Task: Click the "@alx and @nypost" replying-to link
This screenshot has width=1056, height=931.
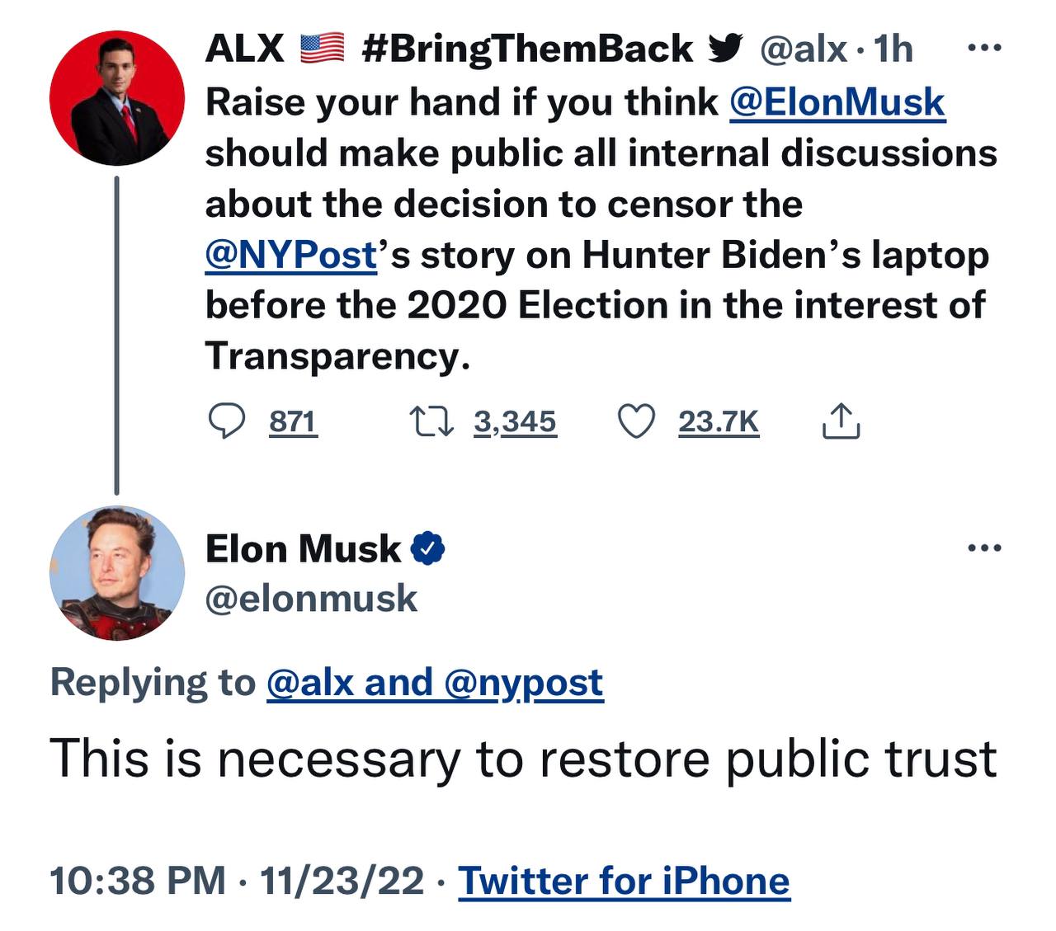Action: tap(435, 683)
